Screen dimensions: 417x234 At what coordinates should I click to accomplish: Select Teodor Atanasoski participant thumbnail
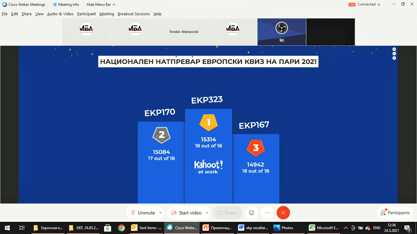pyautogui.click(x=184, y=32)
